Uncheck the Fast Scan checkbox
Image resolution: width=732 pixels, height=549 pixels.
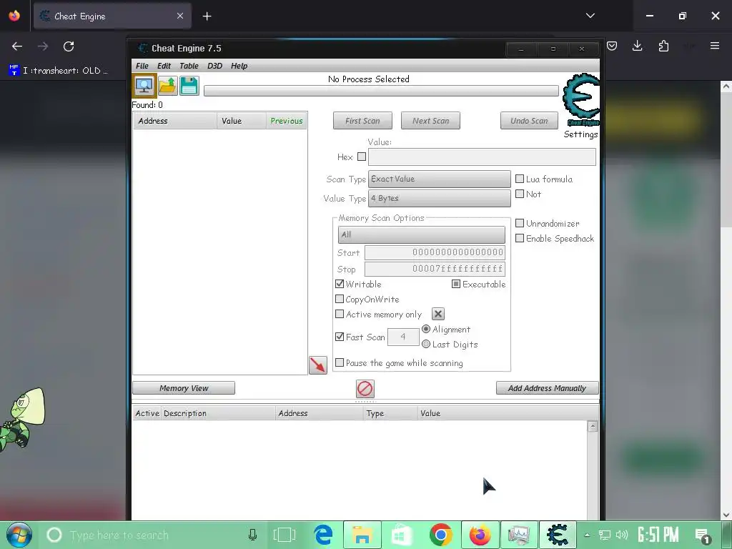[x=340, y=337]
